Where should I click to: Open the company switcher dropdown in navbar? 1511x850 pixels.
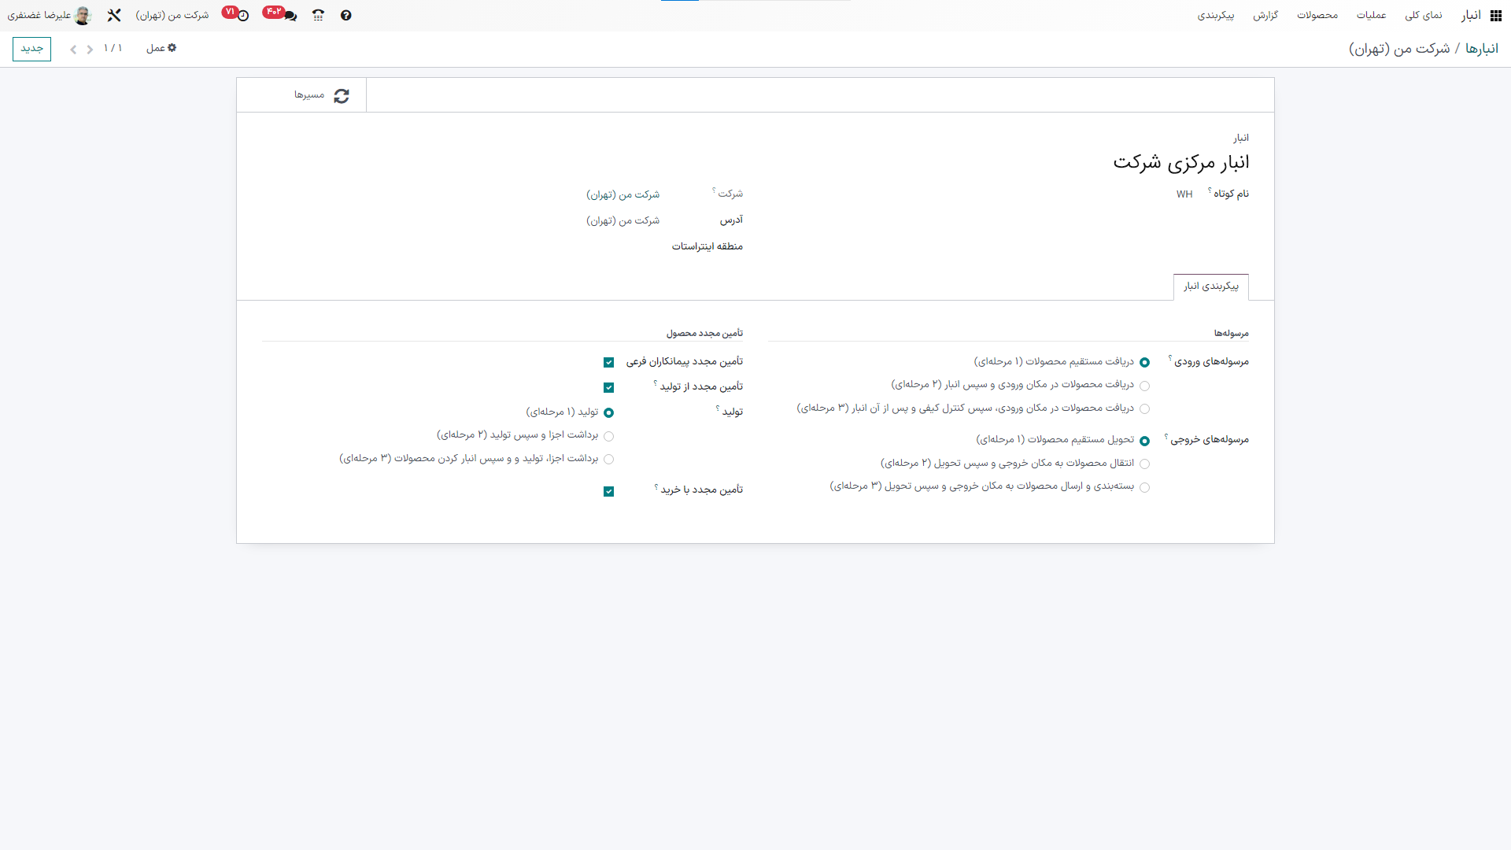coord(172,16)
